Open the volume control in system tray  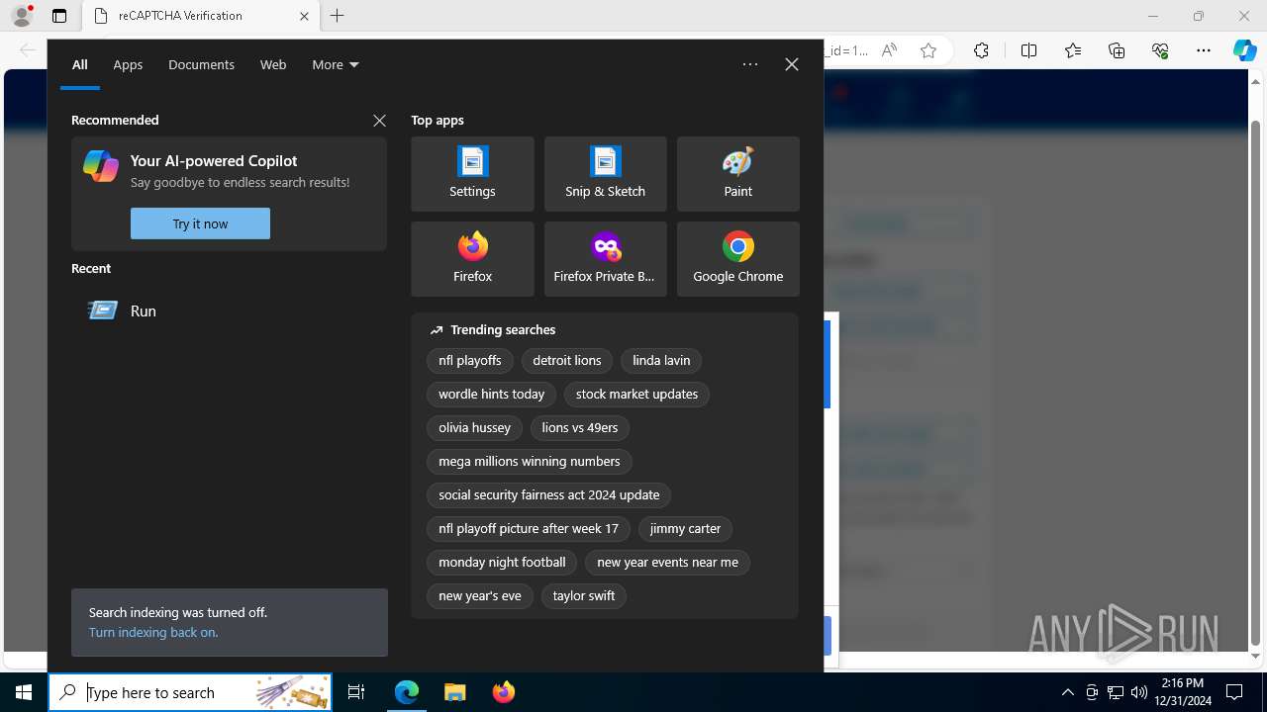point(1138,692)
